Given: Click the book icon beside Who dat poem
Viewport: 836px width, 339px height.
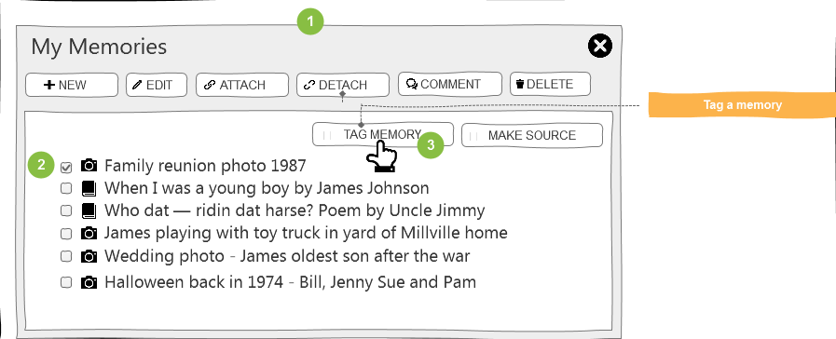Looking at the screenshot, I should (89, 210).
